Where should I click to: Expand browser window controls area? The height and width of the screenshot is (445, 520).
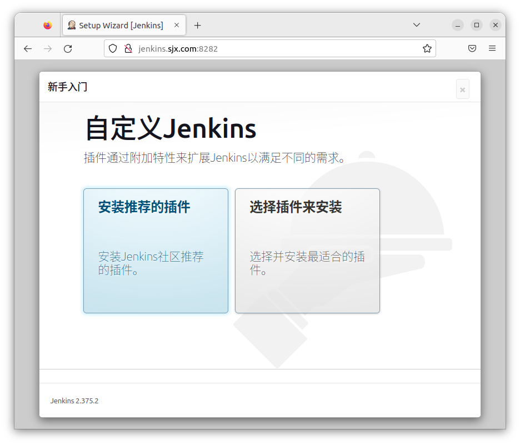click(476, 24)
